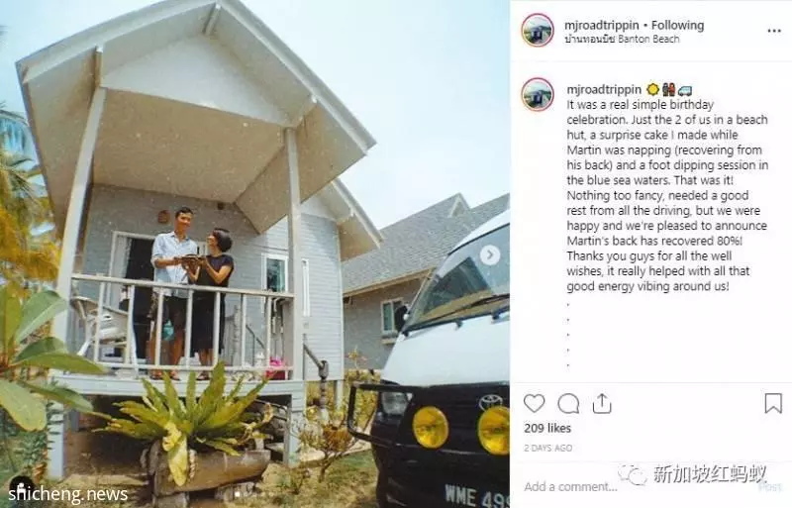View the 209 likes list
The image size is (792, 508).
pyautogui.click(x=547, y=428)
